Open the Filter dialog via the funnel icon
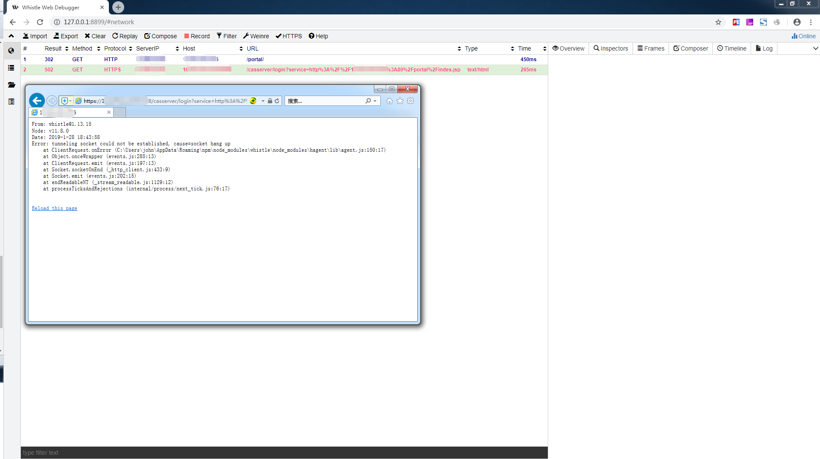Image resolution: width=820 pixels, height=459 pixels. pos(226,36)
